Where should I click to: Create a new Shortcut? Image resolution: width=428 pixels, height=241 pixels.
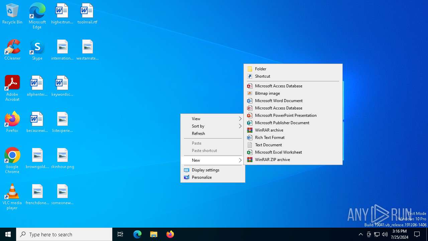(x=293, y=76)
